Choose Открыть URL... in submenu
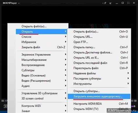The height and width of the screenshot is (113, 138). 99,37
